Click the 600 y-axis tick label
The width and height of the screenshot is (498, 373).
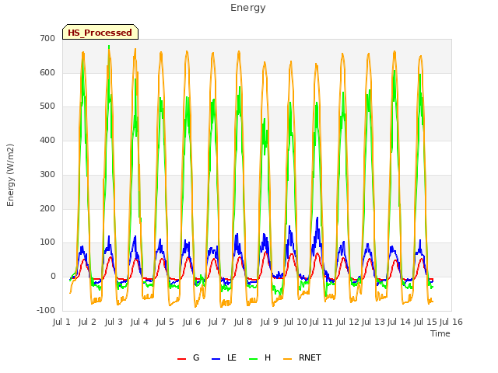click(47, 72)
